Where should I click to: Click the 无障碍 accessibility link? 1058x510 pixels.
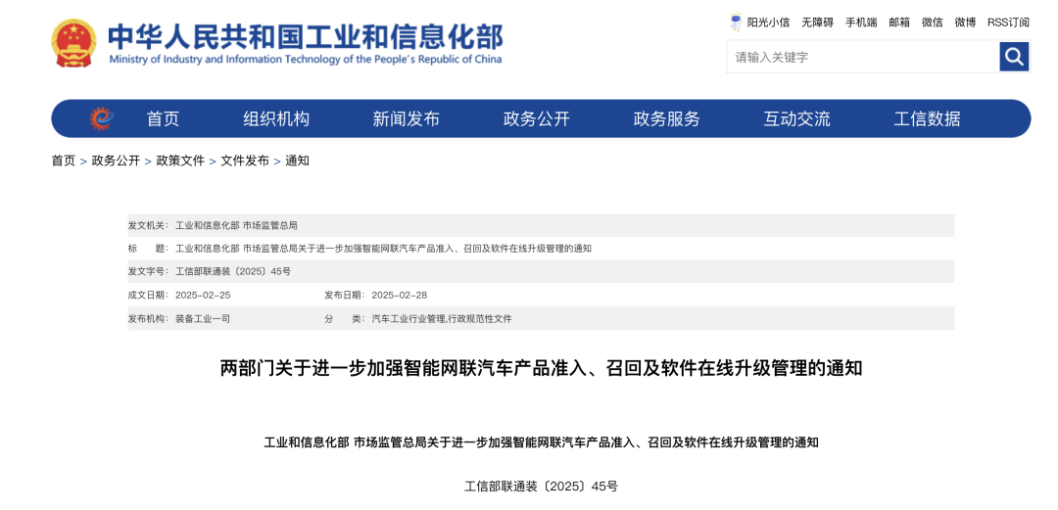coord(818,23)
